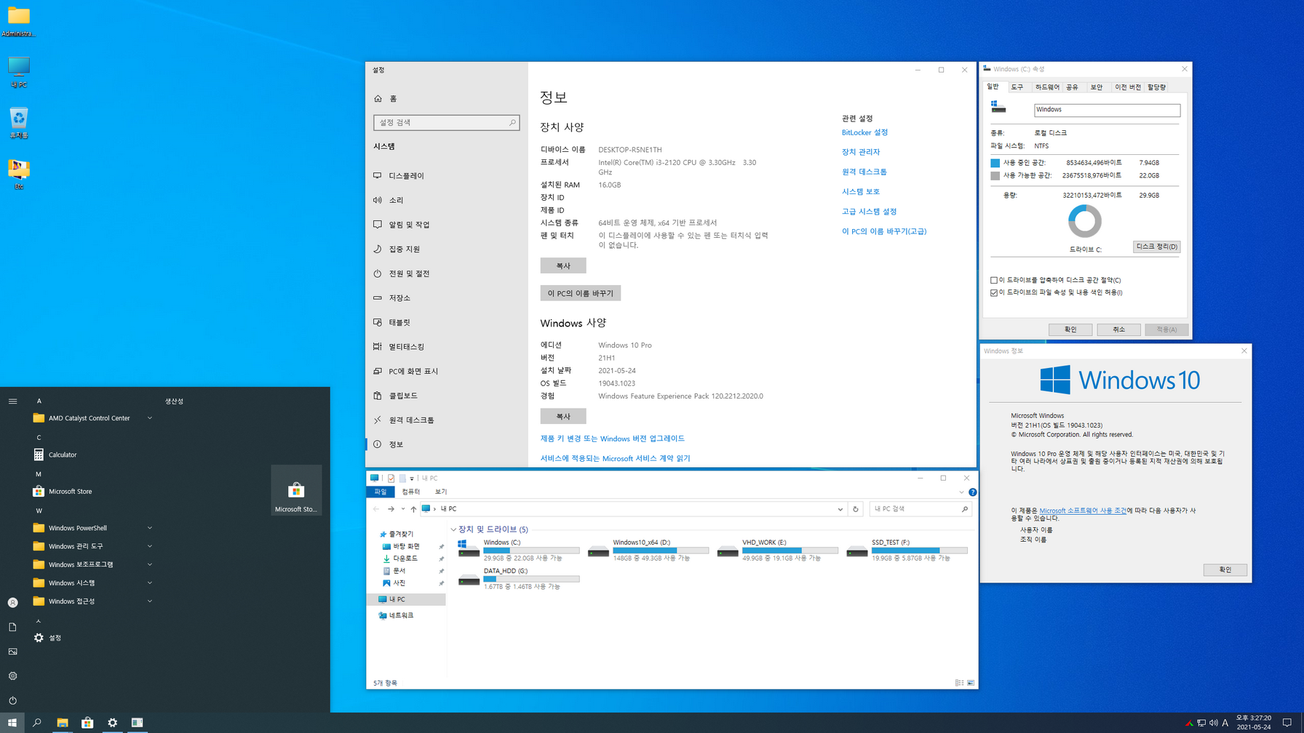Viewport: 1304px width, 733px height.
Task: Go up one level in Explorer
Action: pos(413,509)
